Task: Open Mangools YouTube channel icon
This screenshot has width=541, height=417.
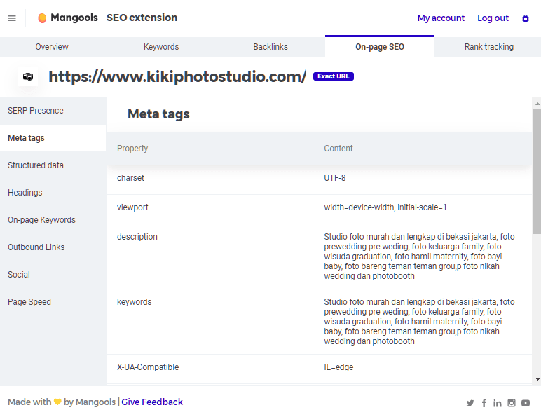Action: (x=526, y=403)
